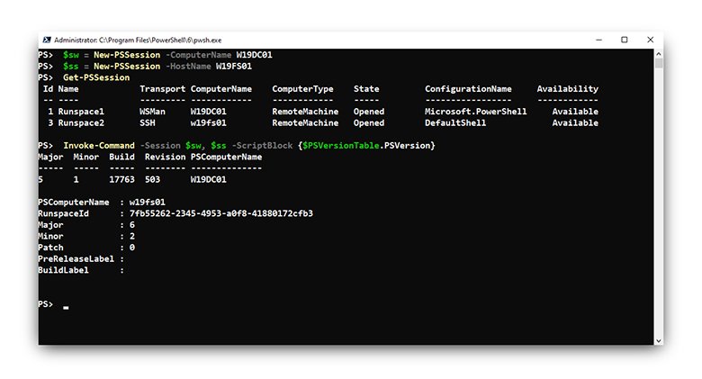Click the Microsoft.PowerShell configuration name
This screenshot has width=702, height=379.
coord(468,112)
